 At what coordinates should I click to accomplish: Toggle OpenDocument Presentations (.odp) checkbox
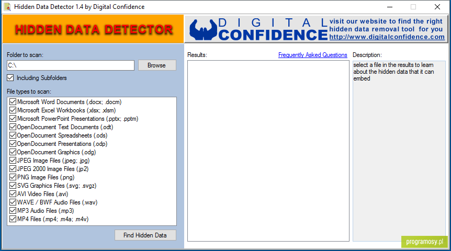[x=13, y=143]
